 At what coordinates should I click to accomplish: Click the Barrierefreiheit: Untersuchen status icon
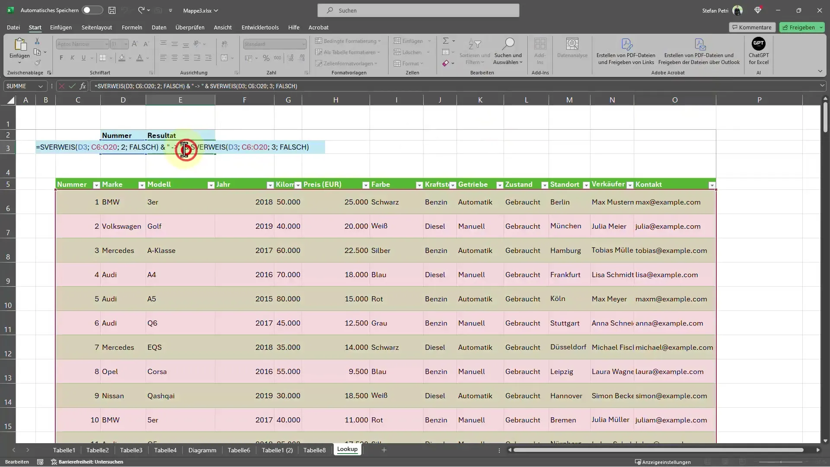tap(87, 462)
